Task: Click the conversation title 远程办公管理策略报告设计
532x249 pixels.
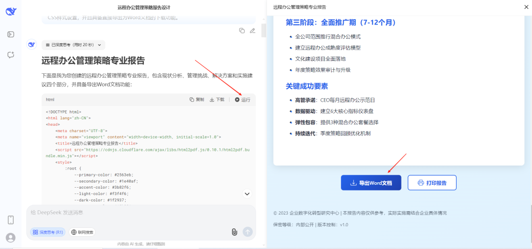Action: tap(144, 7)
